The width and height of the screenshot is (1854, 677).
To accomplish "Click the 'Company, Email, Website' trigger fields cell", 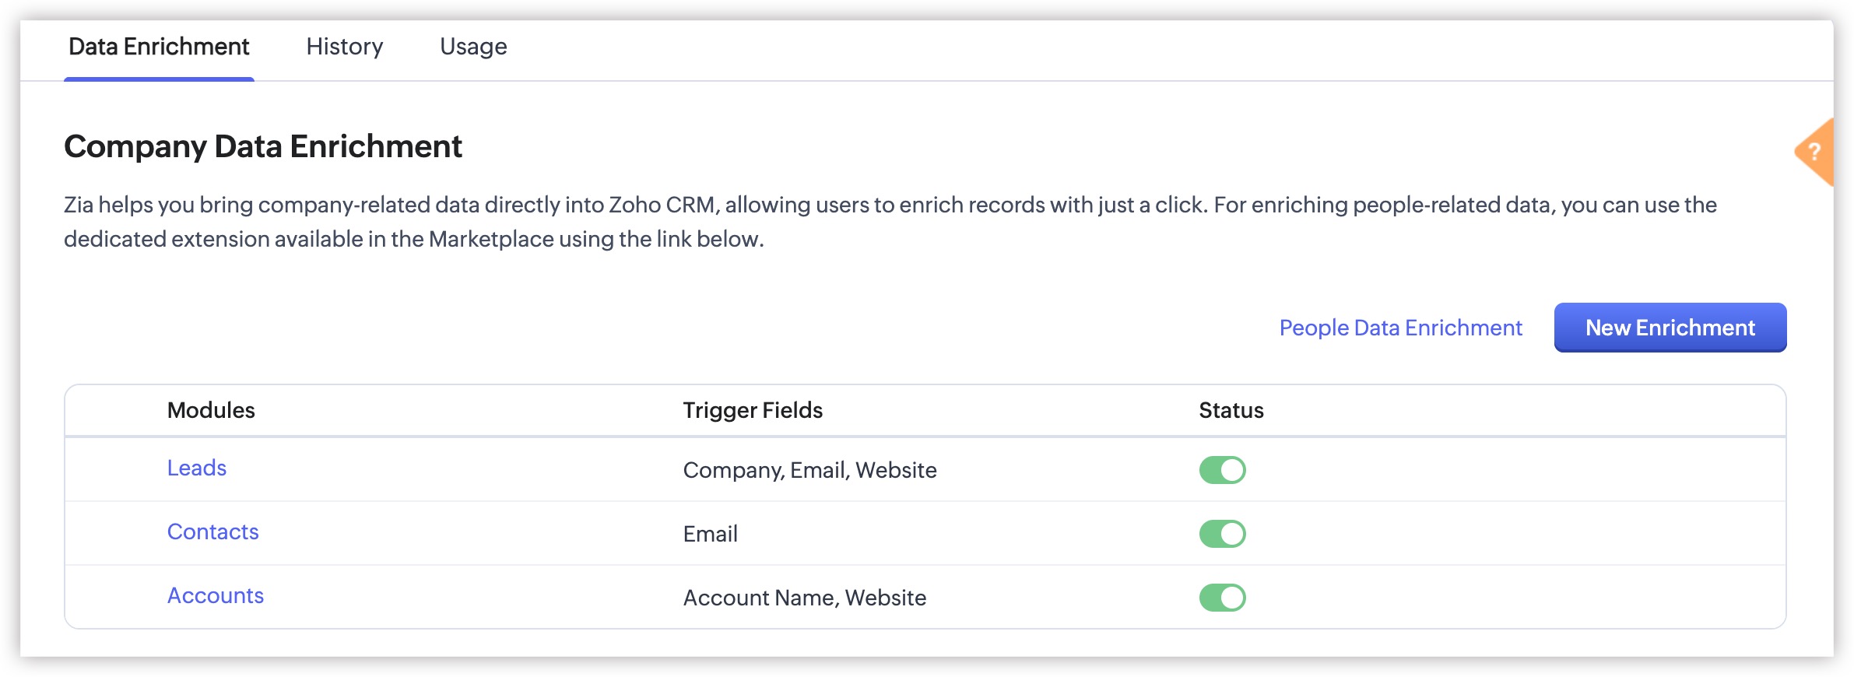I will click(809, 470).
